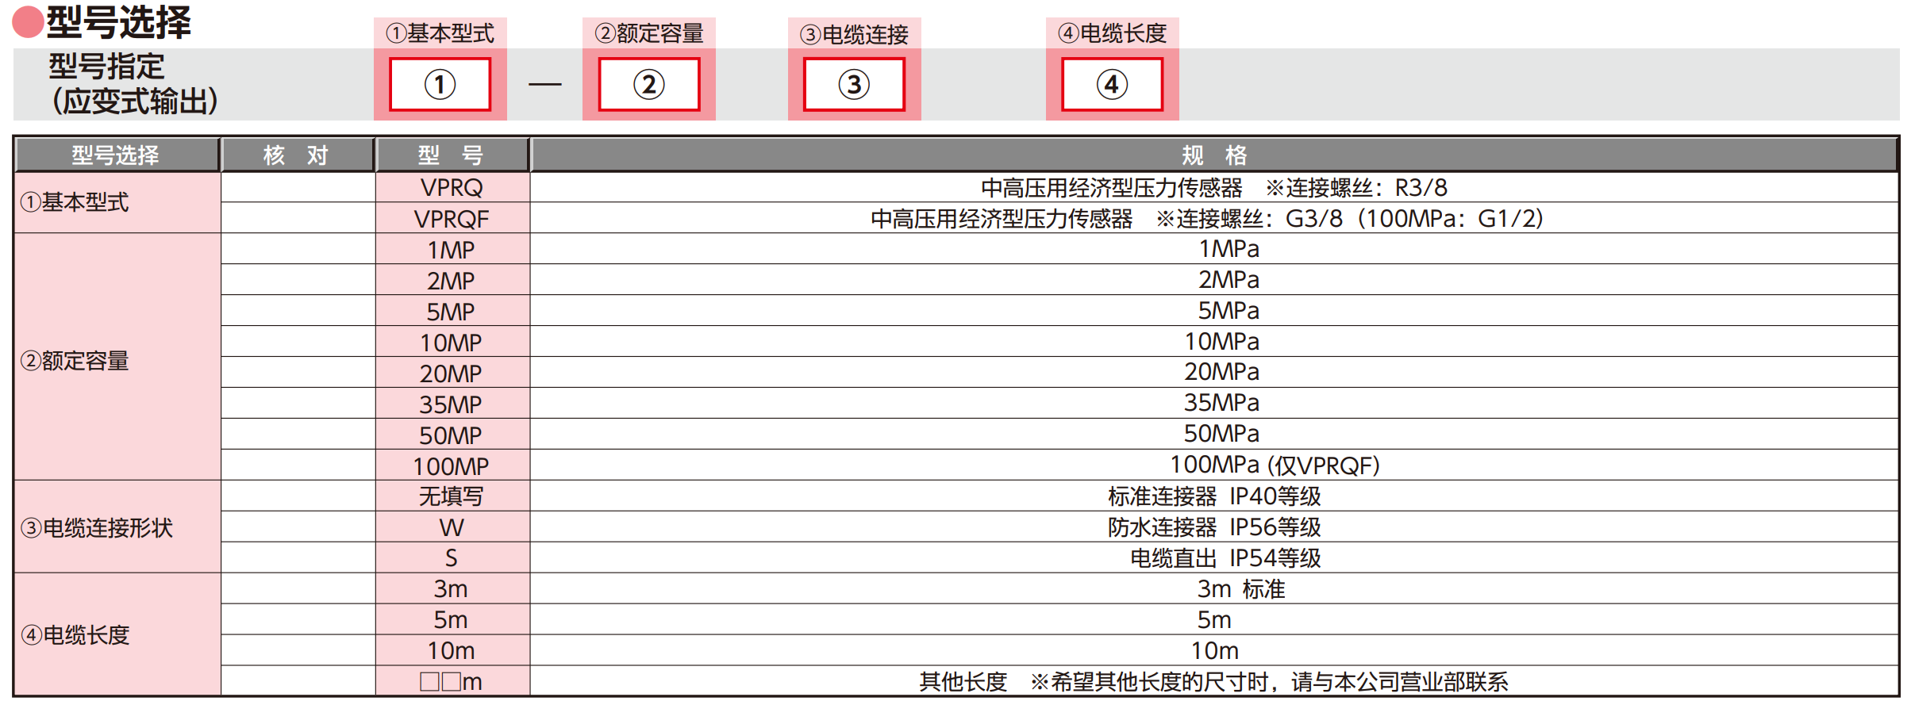Click the 35MP model cell
This screenshot has height=701, width=1911.
pyautogui.click(x=452, y=404)
